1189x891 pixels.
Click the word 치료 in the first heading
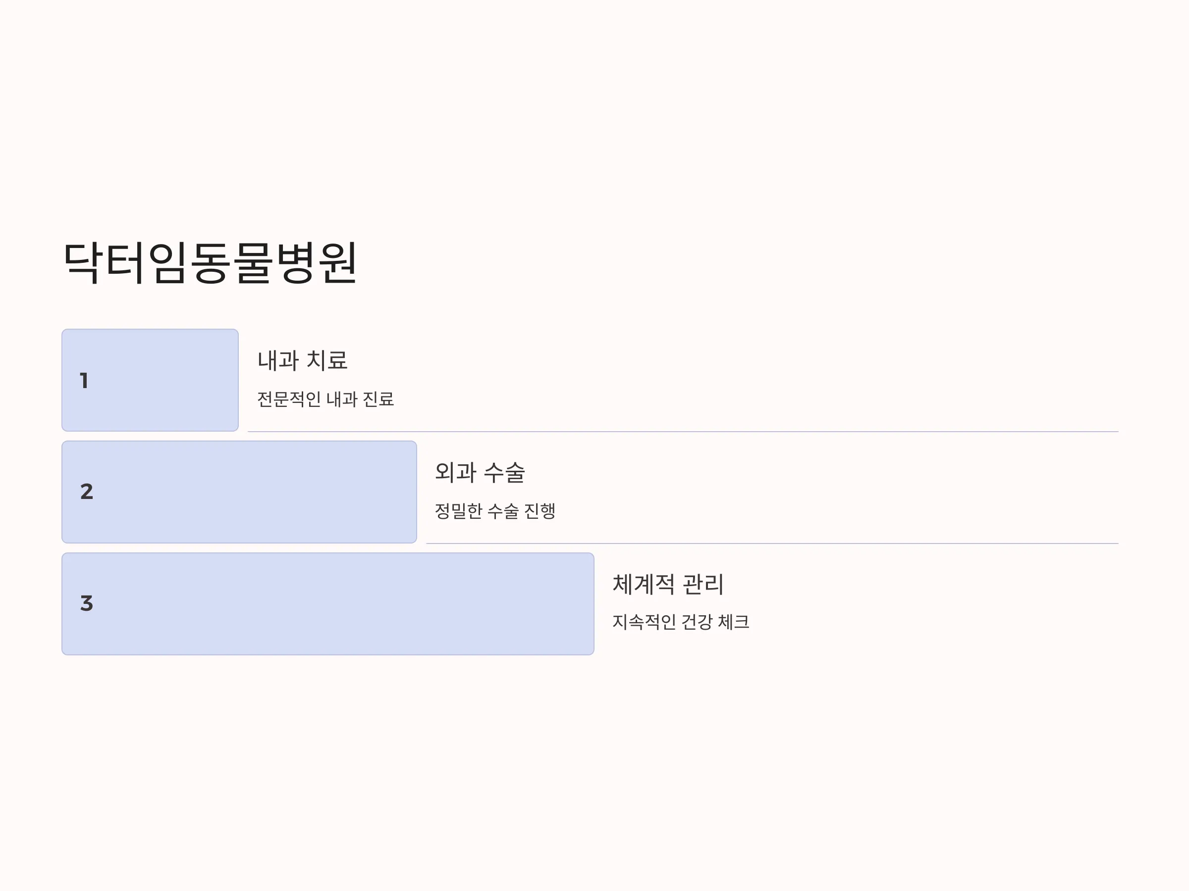point(327,360)
